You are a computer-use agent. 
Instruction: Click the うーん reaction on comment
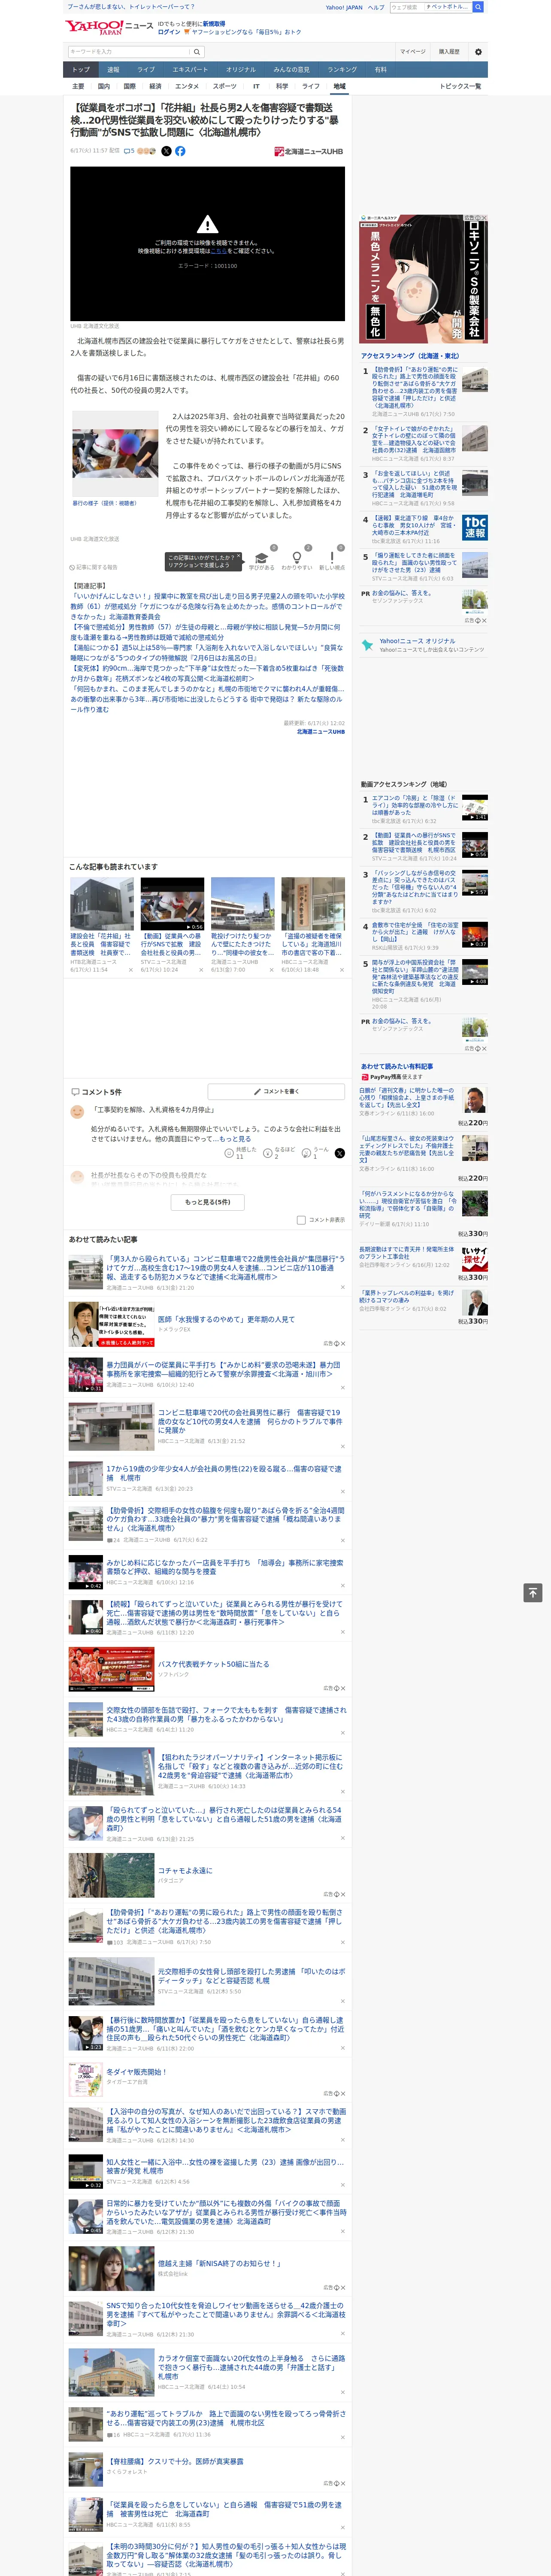(316, 1153)
